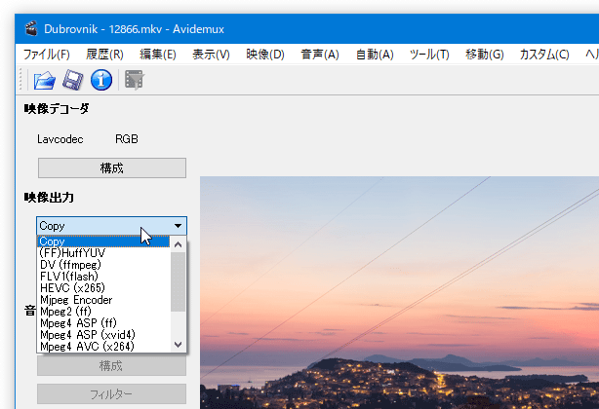This screenshot has width=599, height=409.
Task: Choose Mpeg4 AVC (x264) from the list
Action: pyautogui.click(x=103, y=346)
